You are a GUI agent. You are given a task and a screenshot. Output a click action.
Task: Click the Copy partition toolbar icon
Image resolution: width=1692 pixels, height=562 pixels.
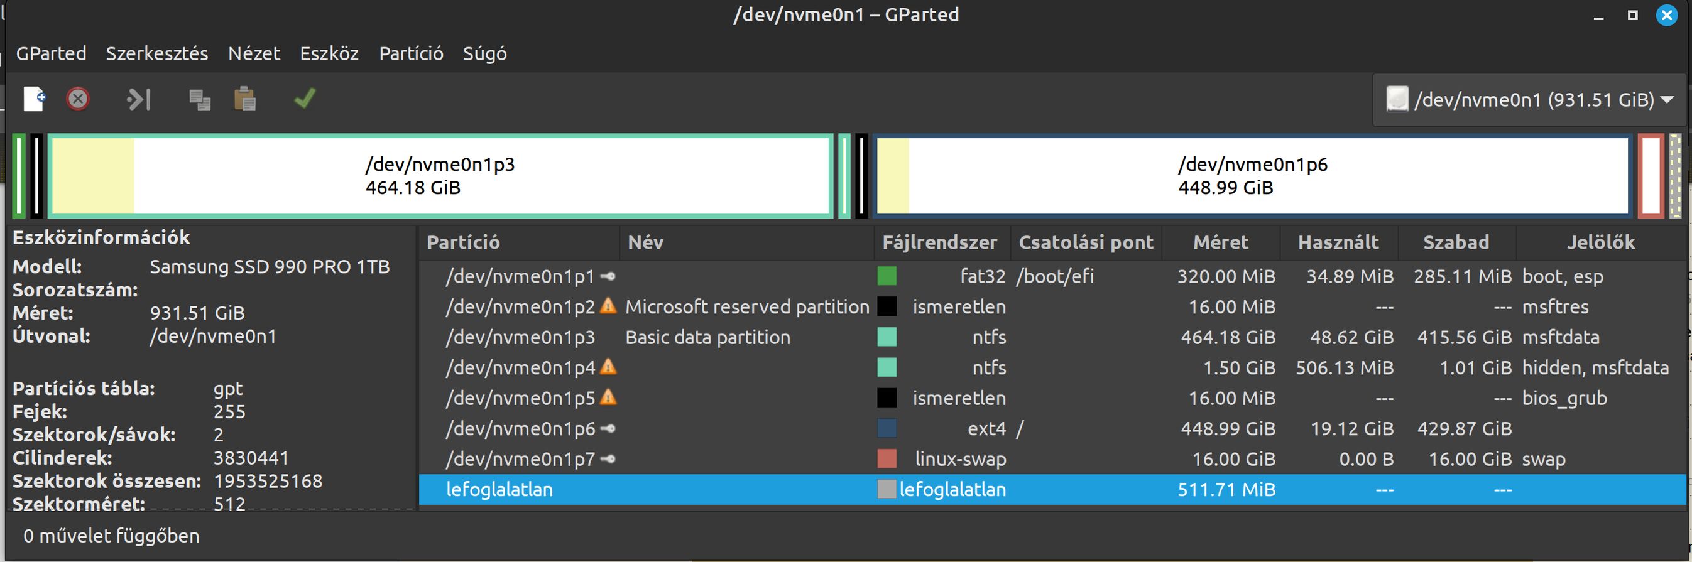(200, 100)
